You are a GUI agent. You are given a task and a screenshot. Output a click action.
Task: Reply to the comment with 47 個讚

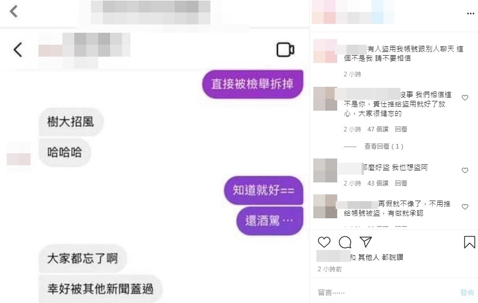click(x=401, y=129)
